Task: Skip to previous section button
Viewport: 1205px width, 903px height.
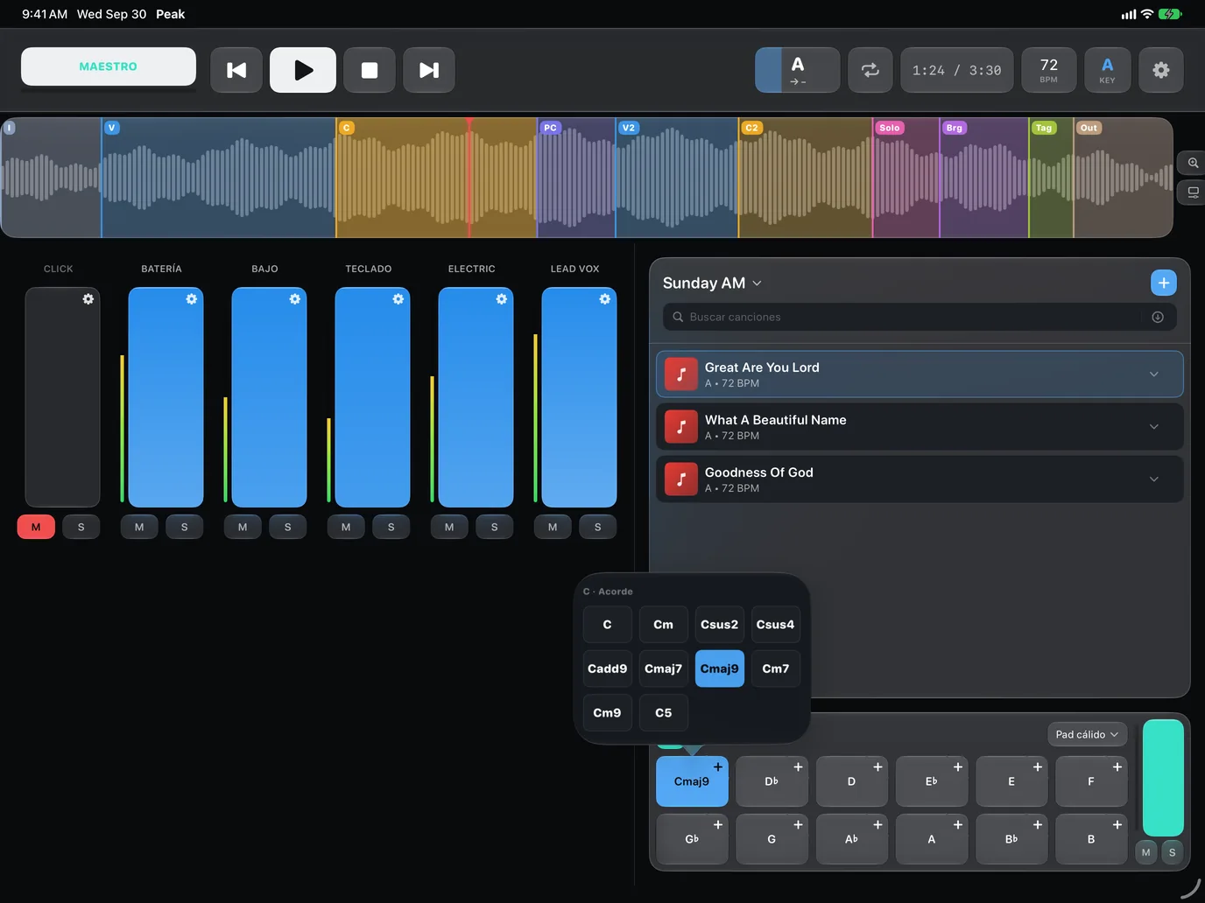Action: click(236, 70)
